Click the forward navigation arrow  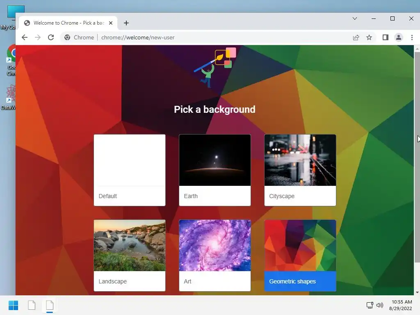point(38,37)
